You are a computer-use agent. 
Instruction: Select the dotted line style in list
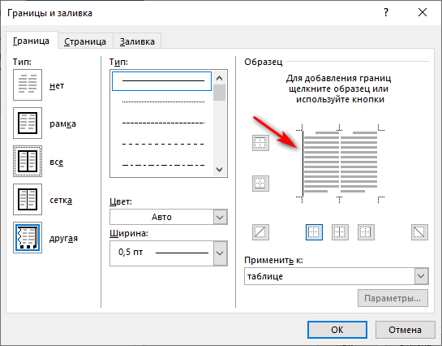tap(163, 102)
